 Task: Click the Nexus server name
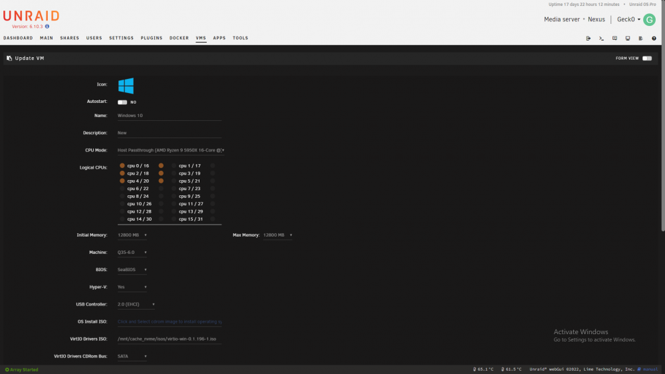point(597,19)
